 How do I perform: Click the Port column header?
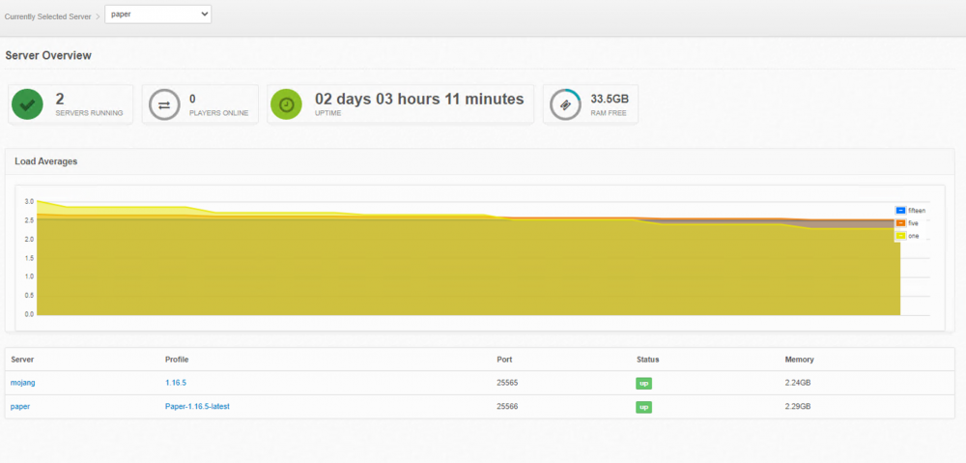[x=504, y=360]
